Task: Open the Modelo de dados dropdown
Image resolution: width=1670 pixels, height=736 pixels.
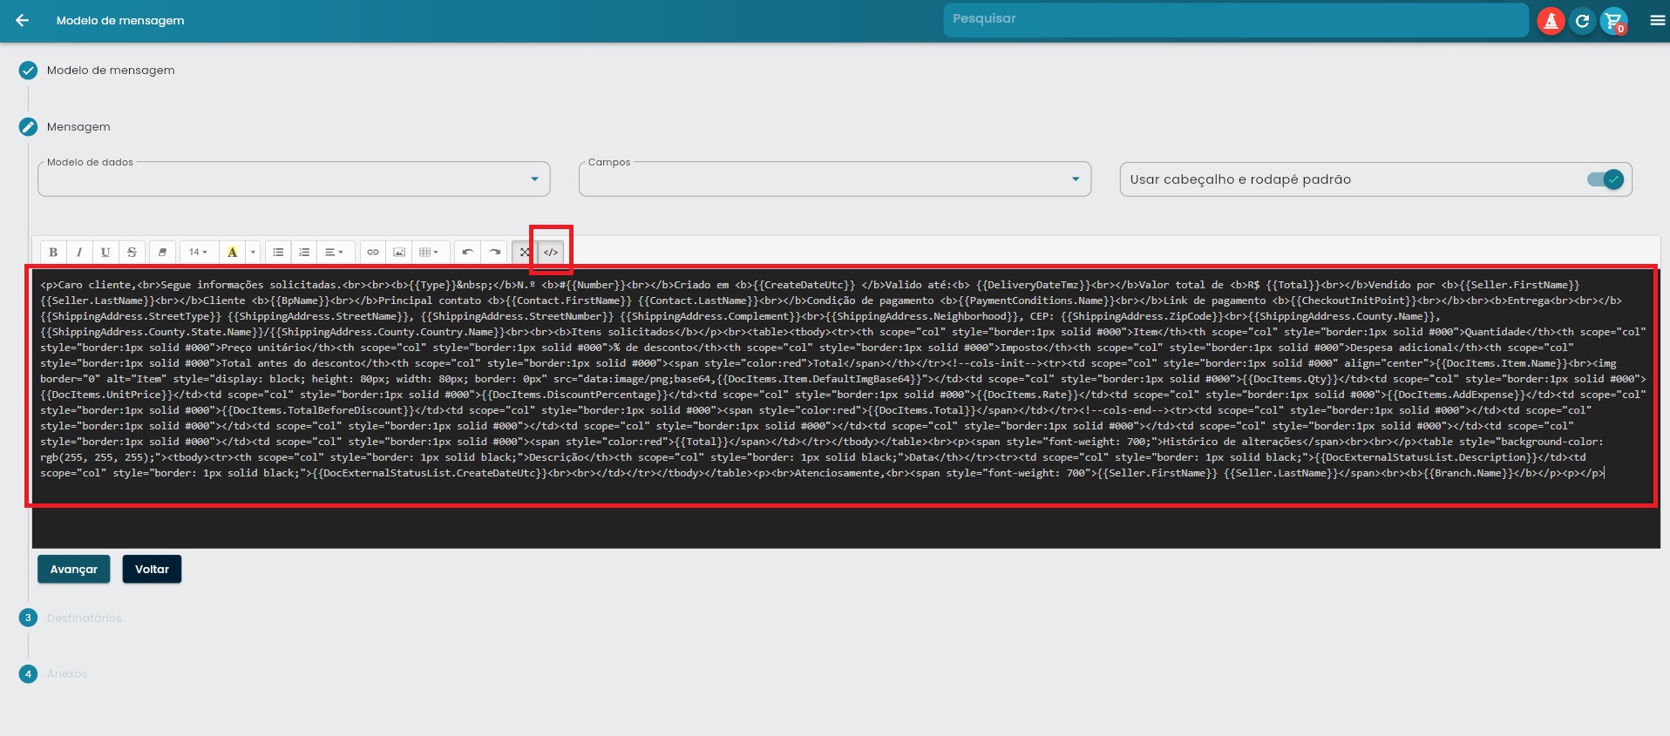Action: (x=294, y=179)
